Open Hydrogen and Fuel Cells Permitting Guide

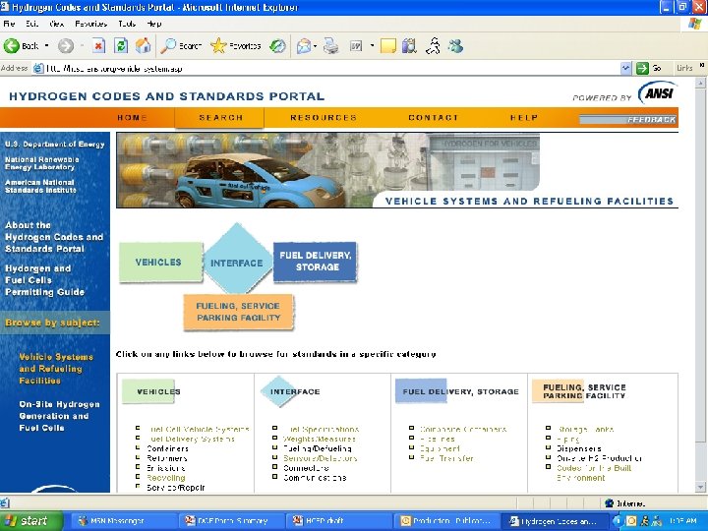44,280
